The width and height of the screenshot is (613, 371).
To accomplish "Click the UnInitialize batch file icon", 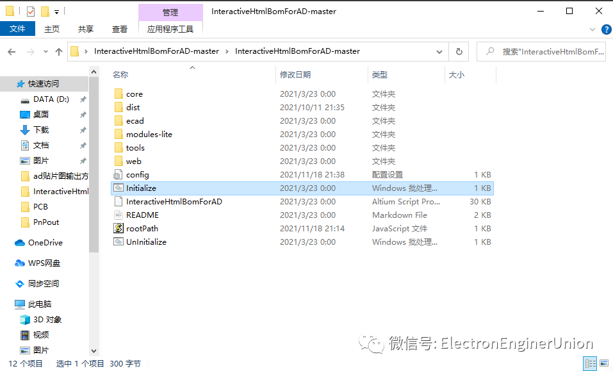I will click(x=118, y=242).
